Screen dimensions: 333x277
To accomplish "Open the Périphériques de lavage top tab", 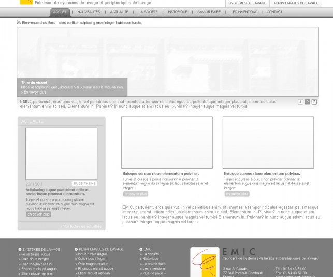I will tap(296, 3).
